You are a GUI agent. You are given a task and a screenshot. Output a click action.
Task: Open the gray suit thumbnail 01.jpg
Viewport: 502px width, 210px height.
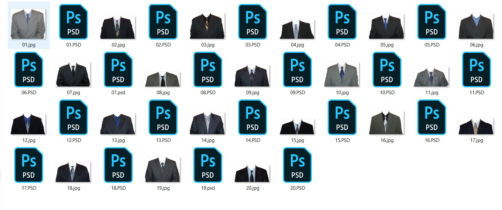(x=29, y=23)
